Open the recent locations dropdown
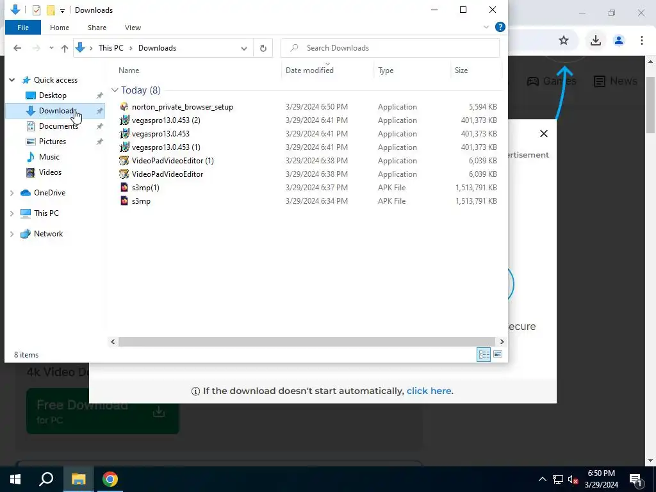The image size is (656, 492). 51,48
